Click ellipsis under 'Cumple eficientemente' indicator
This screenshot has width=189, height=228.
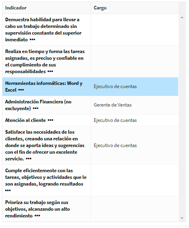[8, 190]
